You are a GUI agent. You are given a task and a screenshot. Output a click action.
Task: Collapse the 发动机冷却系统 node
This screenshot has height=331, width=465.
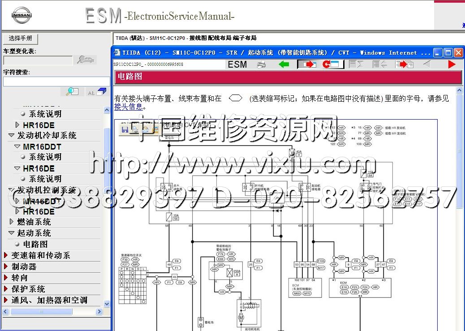[12, 135]
